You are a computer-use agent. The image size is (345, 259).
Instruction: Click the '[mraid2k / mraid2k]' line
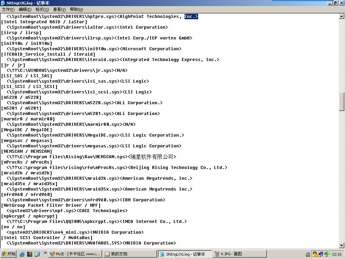(27, 173)
